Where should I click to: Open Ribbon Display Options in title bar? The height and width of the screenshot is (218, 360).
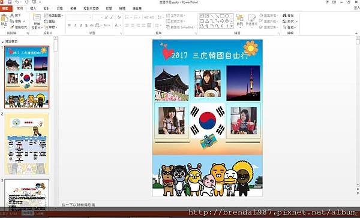(334, 2)
